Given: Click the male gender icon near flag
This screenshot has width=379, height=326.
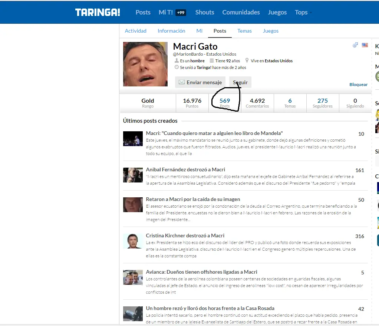Looking at the screenshot, I should point(355,45).
